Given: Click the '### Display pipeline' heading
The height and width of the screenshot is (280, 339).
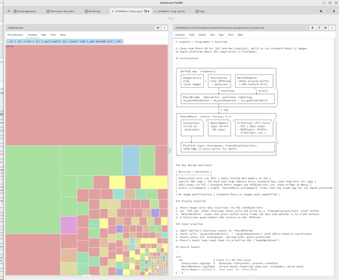Looking at the screenshot, I should (191, 201).
